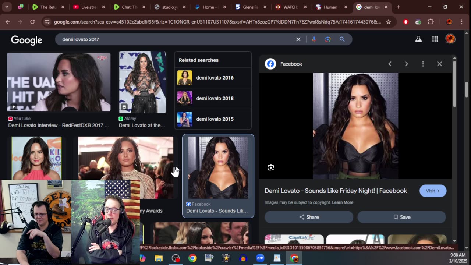This screenshot has width=471, height=265.
Task: Open Search Labs flask icon
Action: click(x=418, y=39)
